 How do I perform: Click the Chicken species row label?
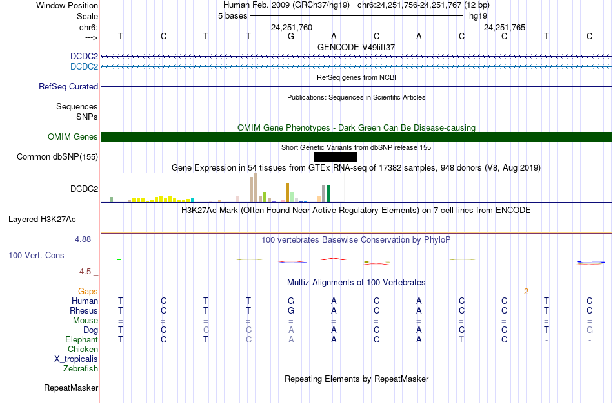[83, 349]
